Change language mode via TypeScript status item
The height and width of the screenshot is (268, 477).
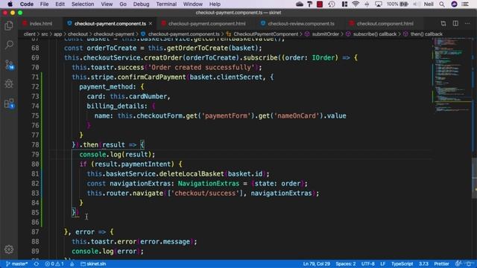(402, 264)
